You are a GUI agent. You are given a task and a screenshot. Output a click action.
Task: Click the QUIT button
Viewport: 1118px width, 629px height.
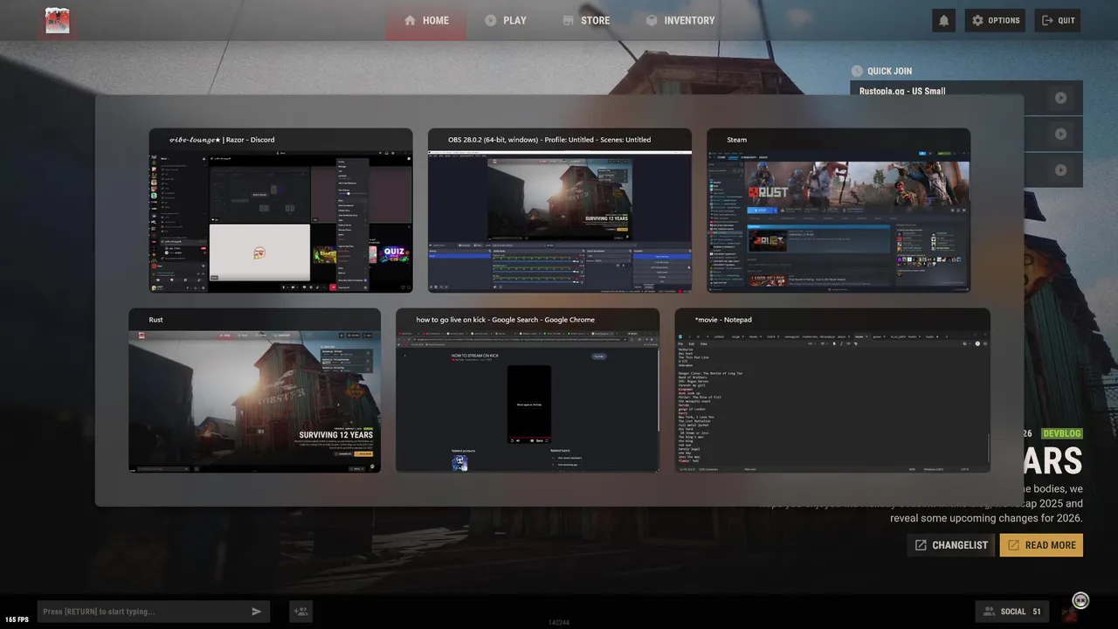tap(1058, 20)
